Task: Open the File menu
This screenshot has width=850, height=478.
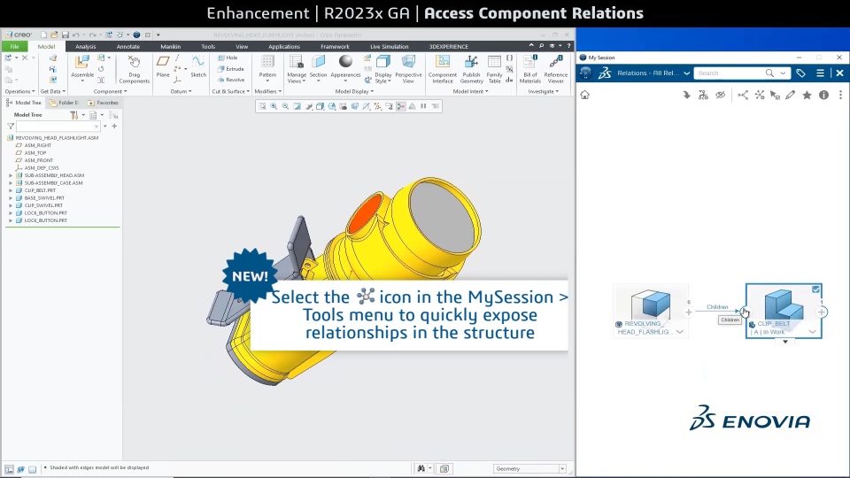Action: [15, 47]
